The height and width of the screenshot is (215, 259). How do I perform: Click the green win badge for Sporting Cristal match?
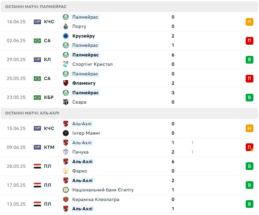click(249, 60)
